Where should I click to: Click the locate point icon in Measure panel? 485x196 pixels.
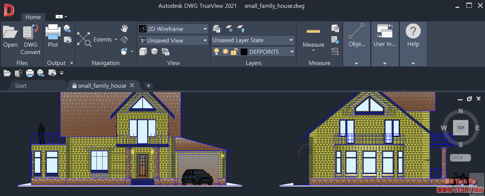335,51
